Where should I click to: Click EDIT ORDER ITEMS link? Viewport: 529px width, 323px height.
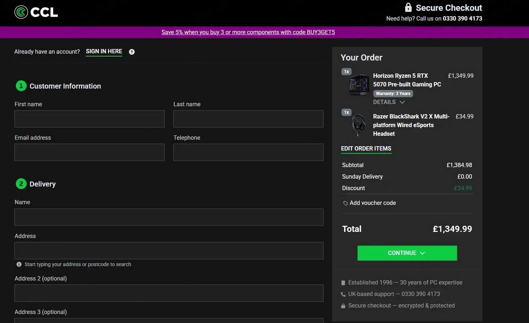point(366,149)
